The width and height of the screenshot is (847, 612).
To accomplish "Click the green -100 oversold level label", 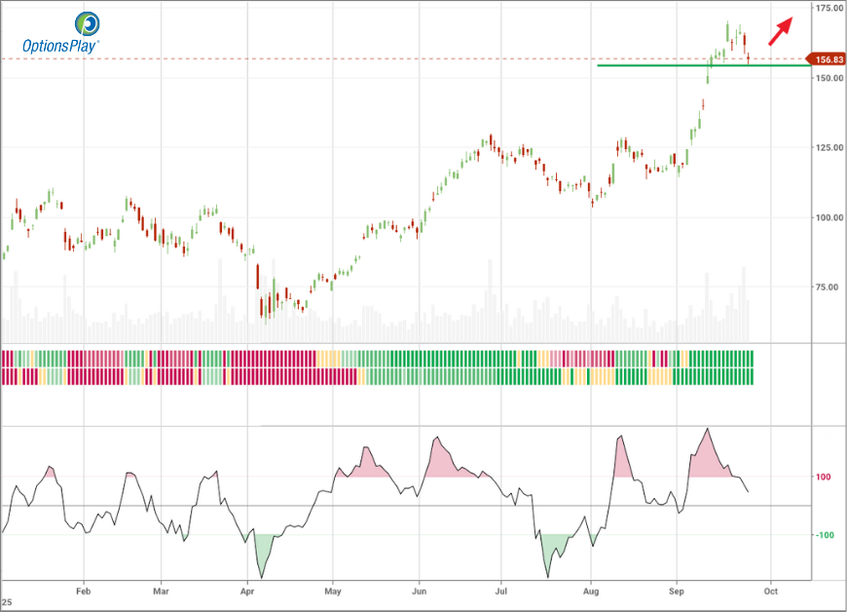I will click(x=823, y=535).
